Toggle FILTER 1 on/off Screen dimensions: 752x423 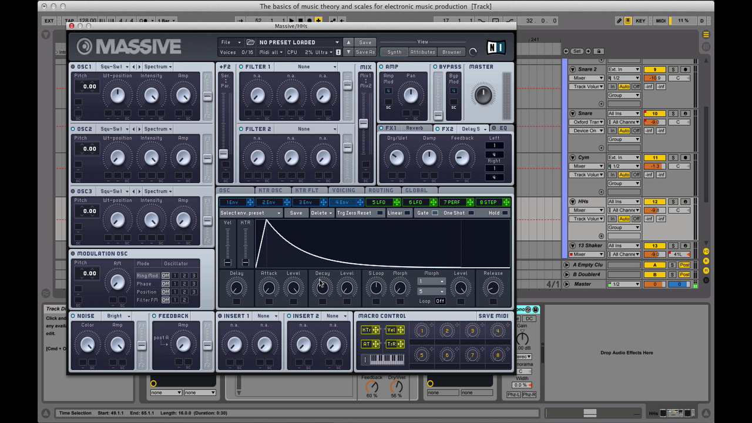[x=241, y=67]
